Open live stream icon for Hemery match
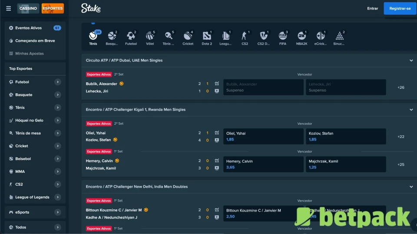Viewport: 417px width, 234px height. (x=217, y=168)
